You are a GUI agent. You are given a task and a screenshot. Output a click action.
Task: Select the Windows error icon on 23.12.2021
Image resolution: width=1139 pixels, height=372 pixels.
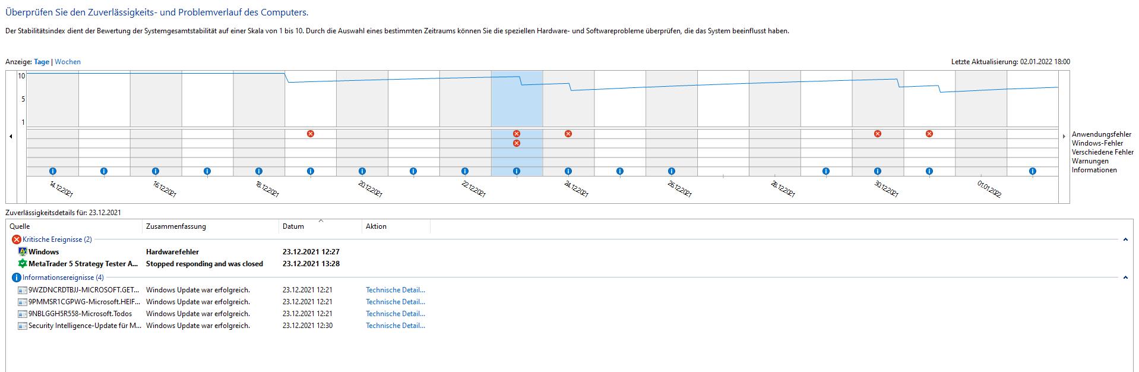tap(517, 143)
